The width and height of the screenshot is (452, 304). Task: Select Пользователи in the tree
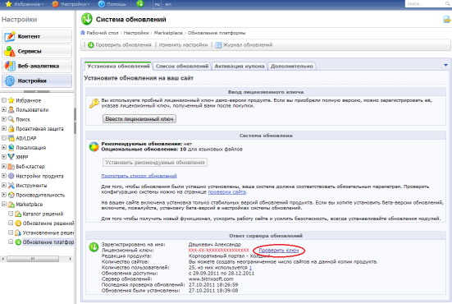[32, 110]
